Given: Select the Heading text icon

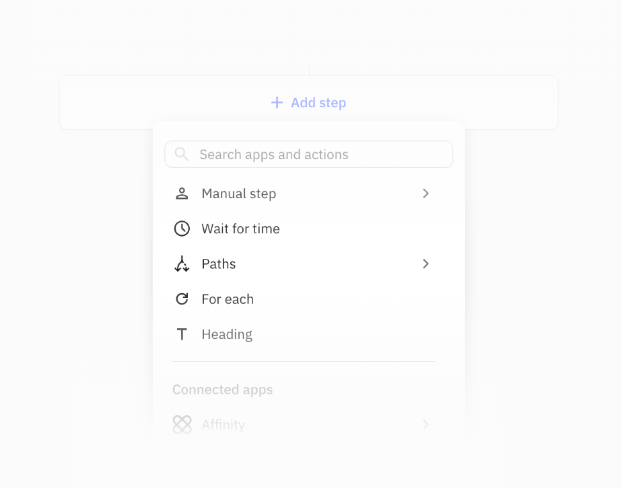Looking at the screenshot, I should tap(182, 334).
